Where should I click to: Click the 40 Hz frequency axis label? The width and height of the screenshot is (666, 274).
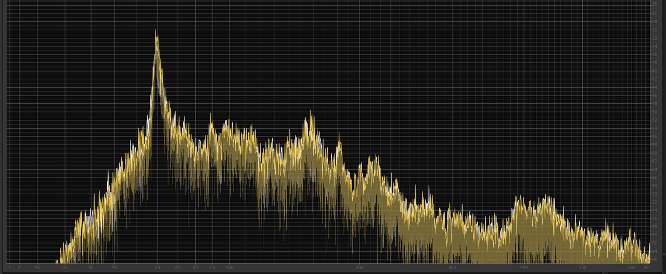(114, 268)
